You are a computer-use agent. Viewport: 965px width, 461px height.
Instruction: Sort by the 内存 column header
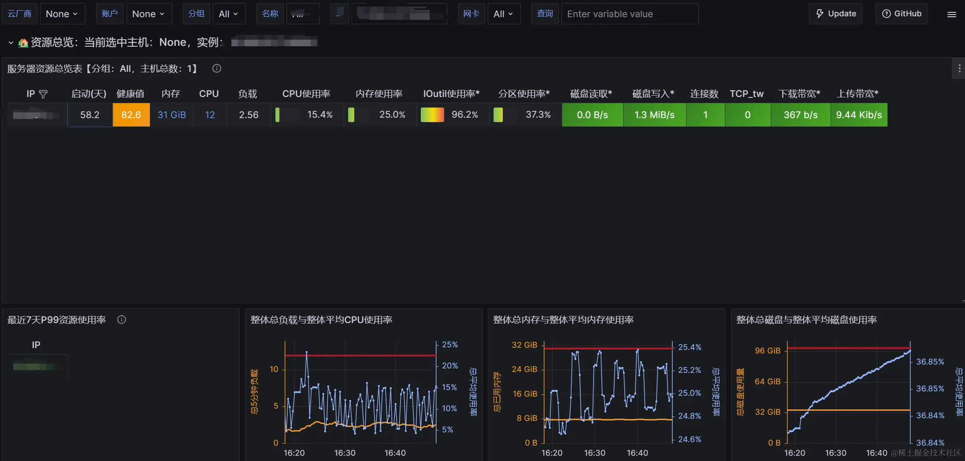coord(171,93)
